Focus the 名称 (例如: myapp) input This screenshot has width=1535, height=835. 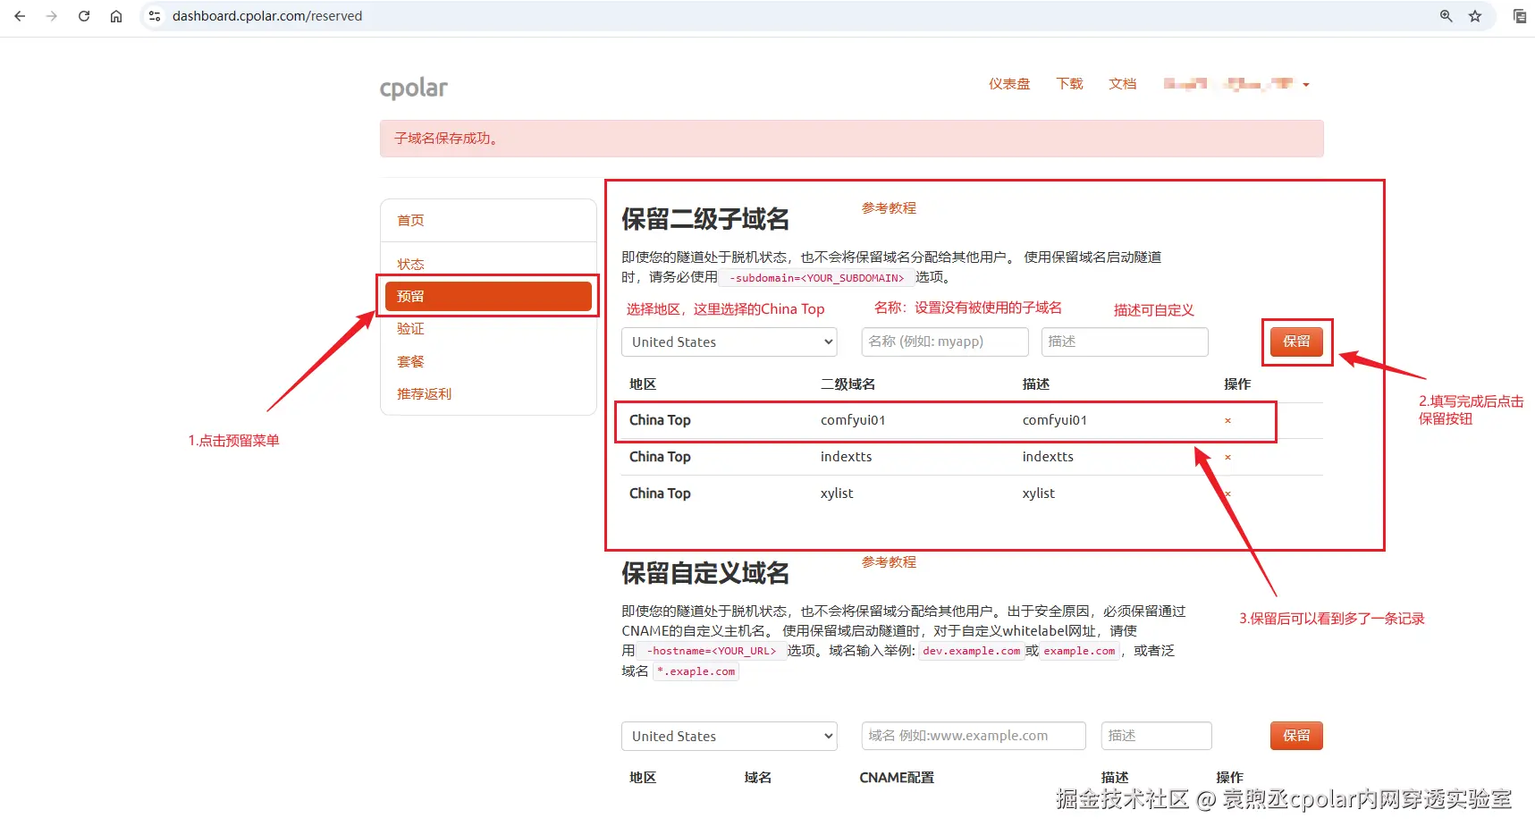point(945,342)
